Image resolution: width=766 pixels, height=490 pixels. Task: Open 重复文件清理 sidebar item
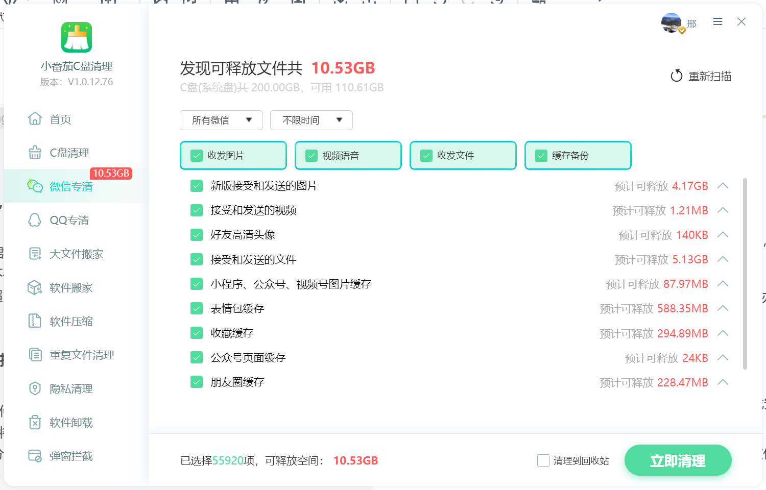coord(77,355)
